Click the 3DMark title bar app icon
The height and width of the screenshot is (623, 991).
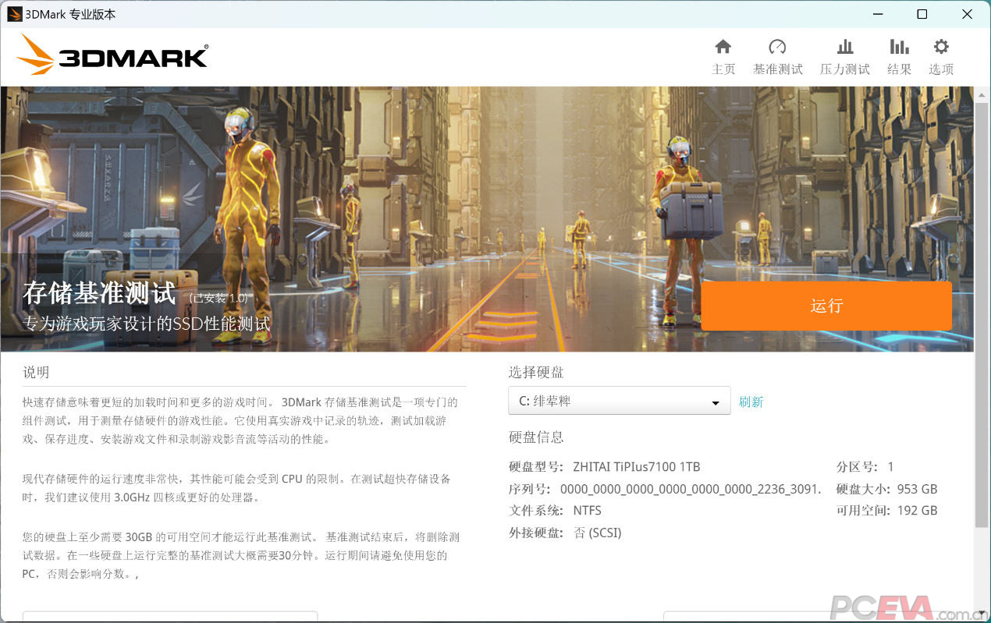coord(14,14)
